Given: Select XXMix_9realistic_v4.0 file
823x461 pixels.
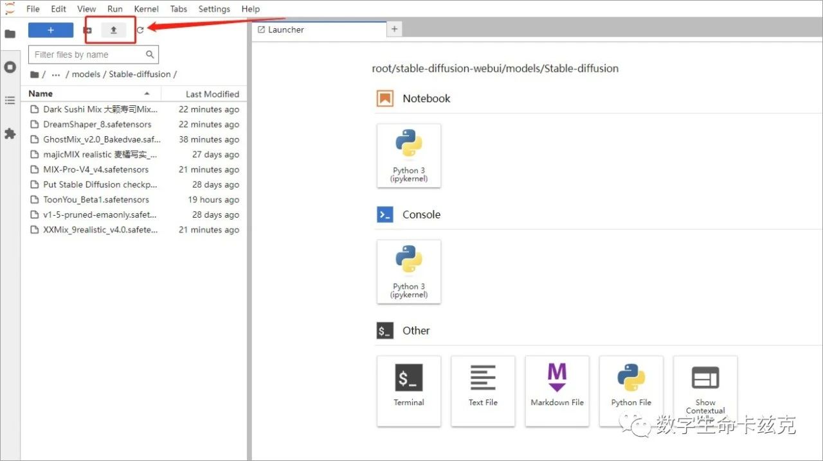Looking at the screenshot, I should pyautogui.click(x=134, y=230).
